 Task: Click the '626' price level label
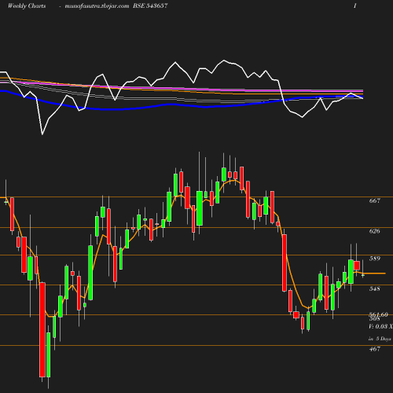(375, 231)
